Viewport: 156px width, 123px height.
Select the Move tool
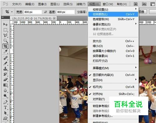5,24
